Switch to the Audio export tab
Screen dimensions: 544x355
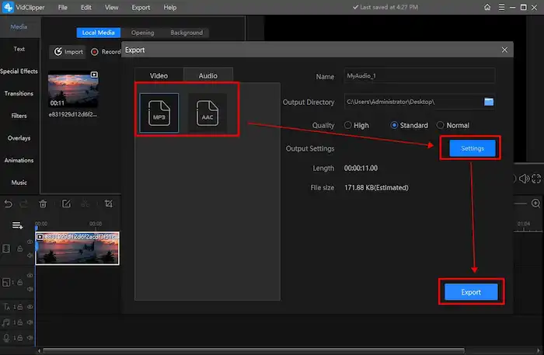208,75
